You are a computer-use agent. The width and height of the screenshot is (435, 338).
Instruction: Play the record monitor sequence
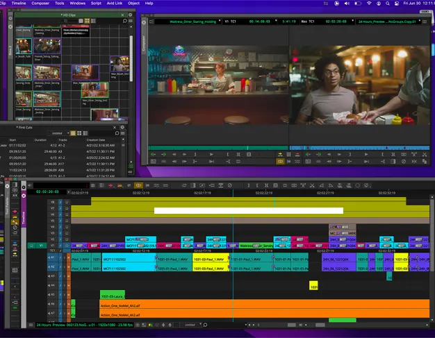pos(366,154)
